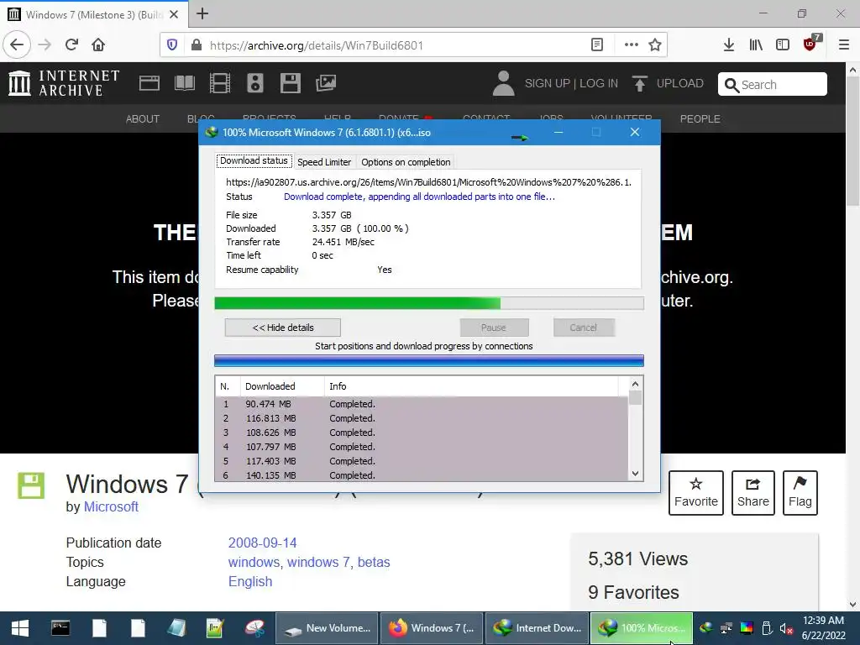Image resolution: width=860 pixels, height=645 pixels.
Task: Click the tracking protection shield icon
Action: (172, 45)
